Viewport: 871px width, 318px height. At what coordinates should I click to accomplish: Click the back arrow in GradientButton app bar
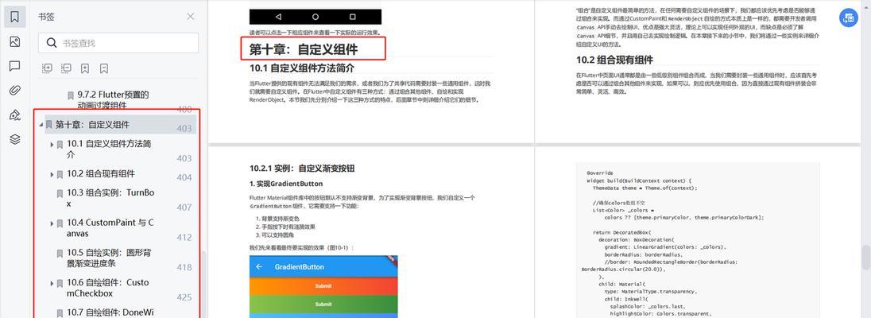click(x=259, y=267)
